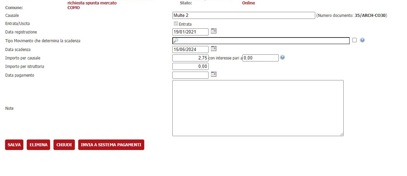The width and height of the screenshot is (407, 176).
Task: Open calendar picker for Data registrazione
Action: click(x=213, y=31)
